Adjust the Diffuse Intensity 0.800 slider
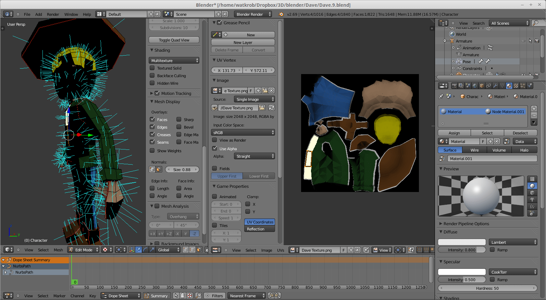Screen dimensions: 546x300 (x=462, y=250)
